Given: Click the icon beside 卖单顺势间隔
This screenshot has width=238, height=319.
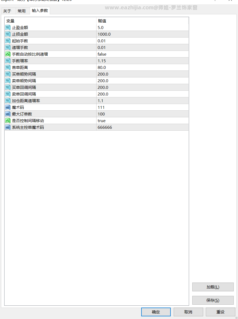Looking at the screenshot, I should (x=8, y=81).
